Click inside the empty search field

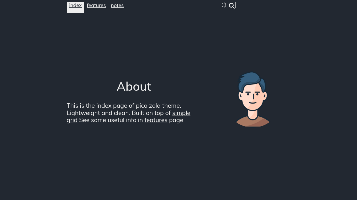click(263, 5)
